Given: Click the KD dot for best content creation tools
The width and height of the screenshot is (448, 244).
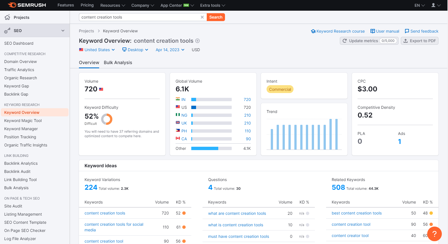Looking at the screenshot, I should click(431, 213).
